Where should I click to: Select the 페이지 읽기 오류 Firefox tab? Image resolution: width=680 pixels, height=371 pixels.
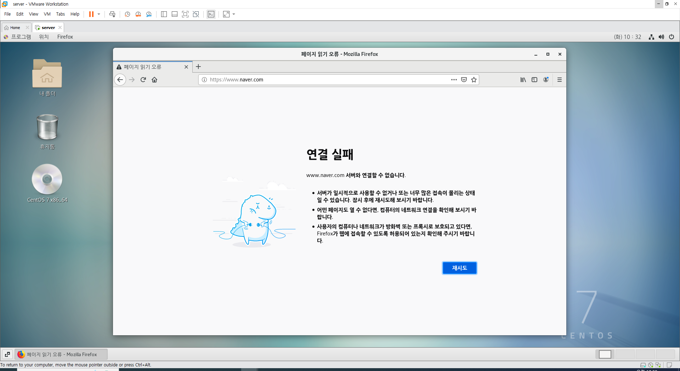152,67
